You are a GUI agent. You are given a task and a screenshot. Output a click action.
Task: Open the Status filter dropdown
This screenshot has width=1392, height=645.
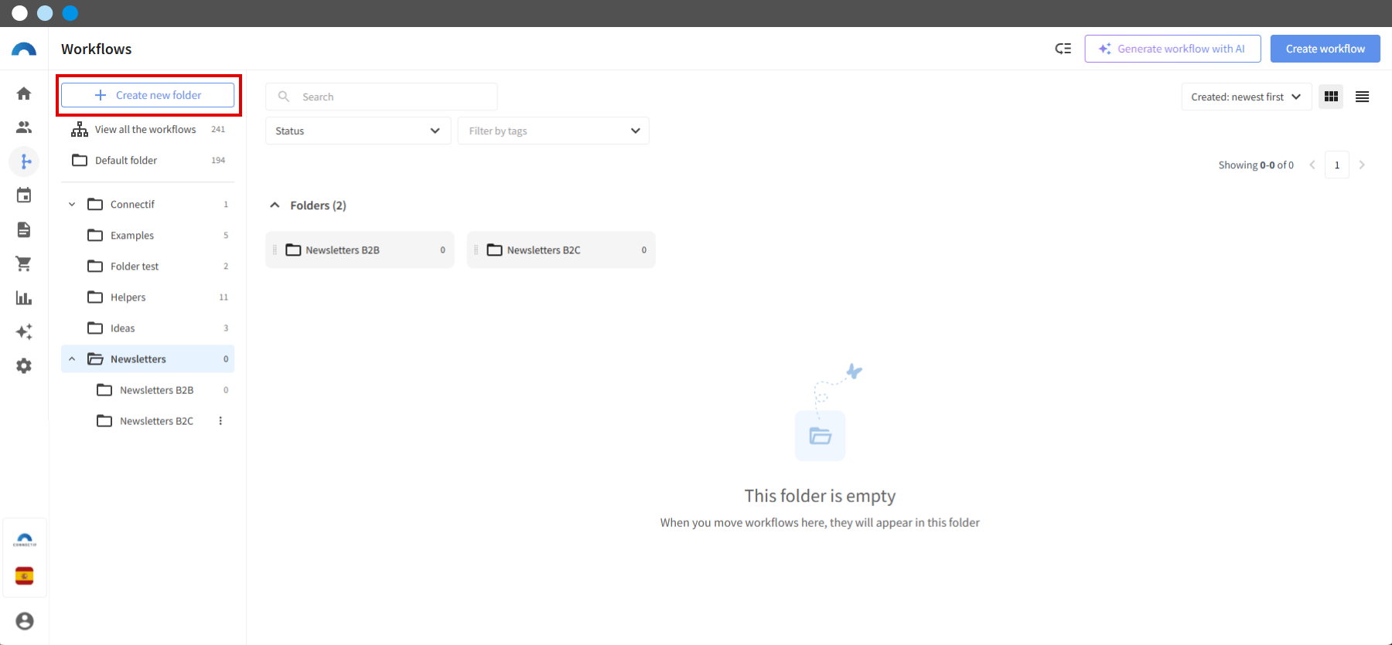click(x=358, y=131)
